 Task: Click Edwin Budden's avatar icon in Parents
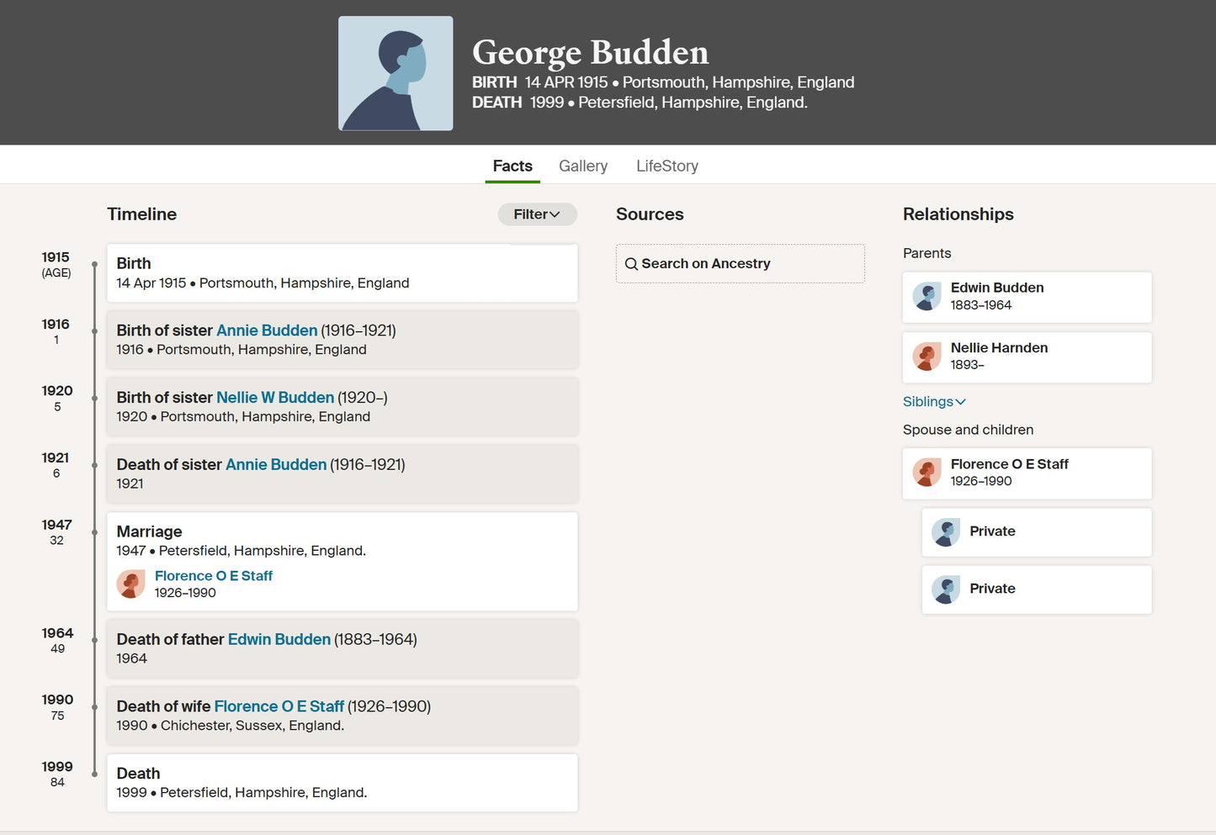[x=927, y=297]
